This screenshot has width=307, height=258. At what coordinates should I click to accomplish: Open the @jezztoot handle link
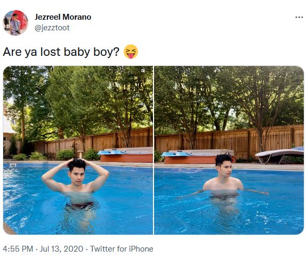point(52,28)
